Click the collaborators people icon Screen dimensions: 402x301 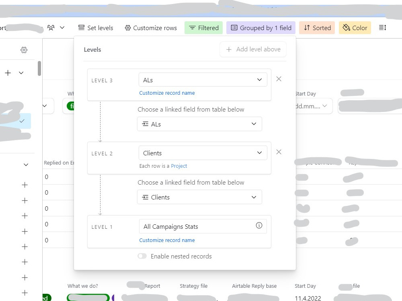[51, 28]
